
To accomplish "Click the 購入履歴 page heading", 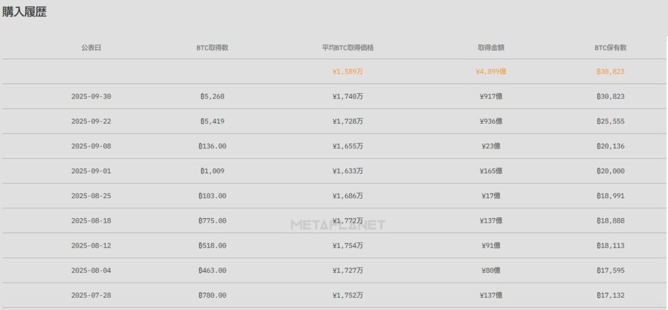I will [x=24, y=12].
